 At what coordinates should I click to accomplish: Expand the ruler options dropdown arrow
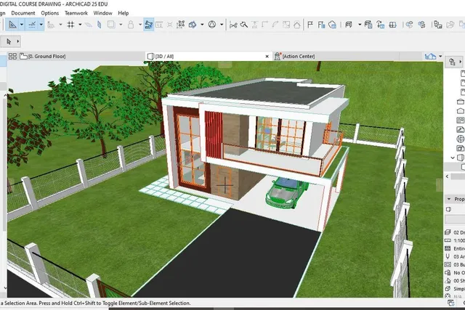60,25
